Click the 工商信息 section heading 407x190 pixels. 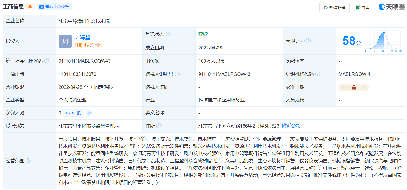click(13, 7)
